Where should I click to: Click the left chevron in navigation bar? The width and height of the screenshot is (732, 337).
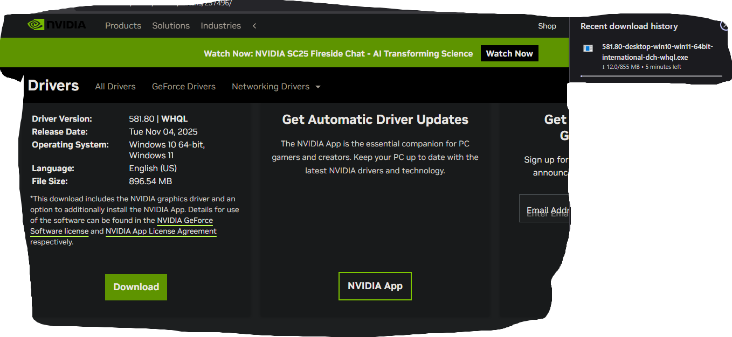click(254, 26)
